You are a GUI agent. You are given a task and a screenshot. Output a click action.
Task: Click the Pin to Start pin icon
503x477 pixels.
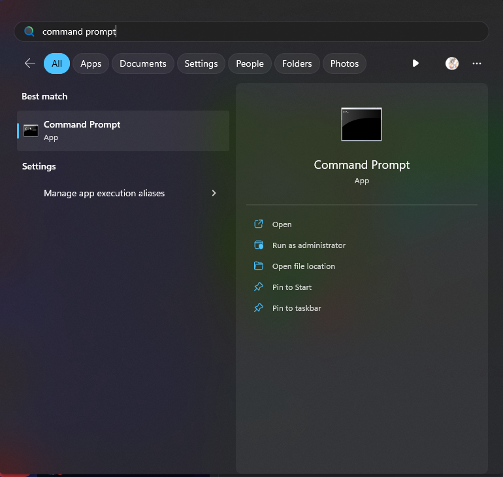[x=259, y=287]
